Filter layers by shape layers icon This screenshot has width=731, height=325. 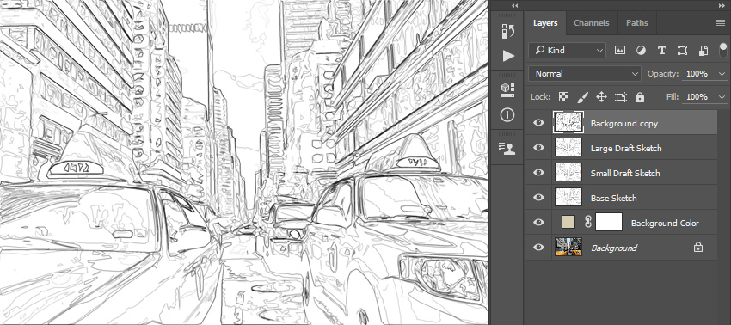pos(682,51)
